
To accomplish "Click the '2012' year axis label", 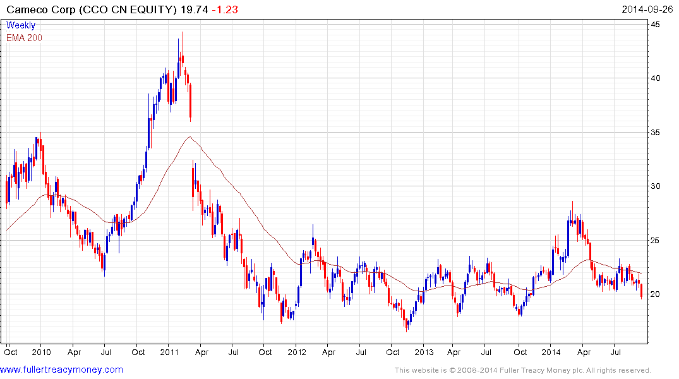I will pos(297,352).
